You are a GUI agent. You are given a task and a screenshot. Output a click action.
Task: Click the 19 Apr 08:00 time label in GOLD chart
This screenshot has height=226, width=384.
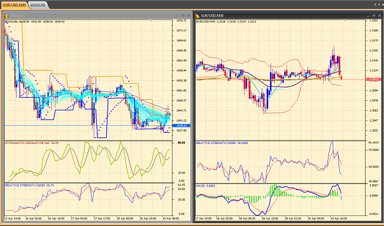pyautogui.click(x=171, y=218)
